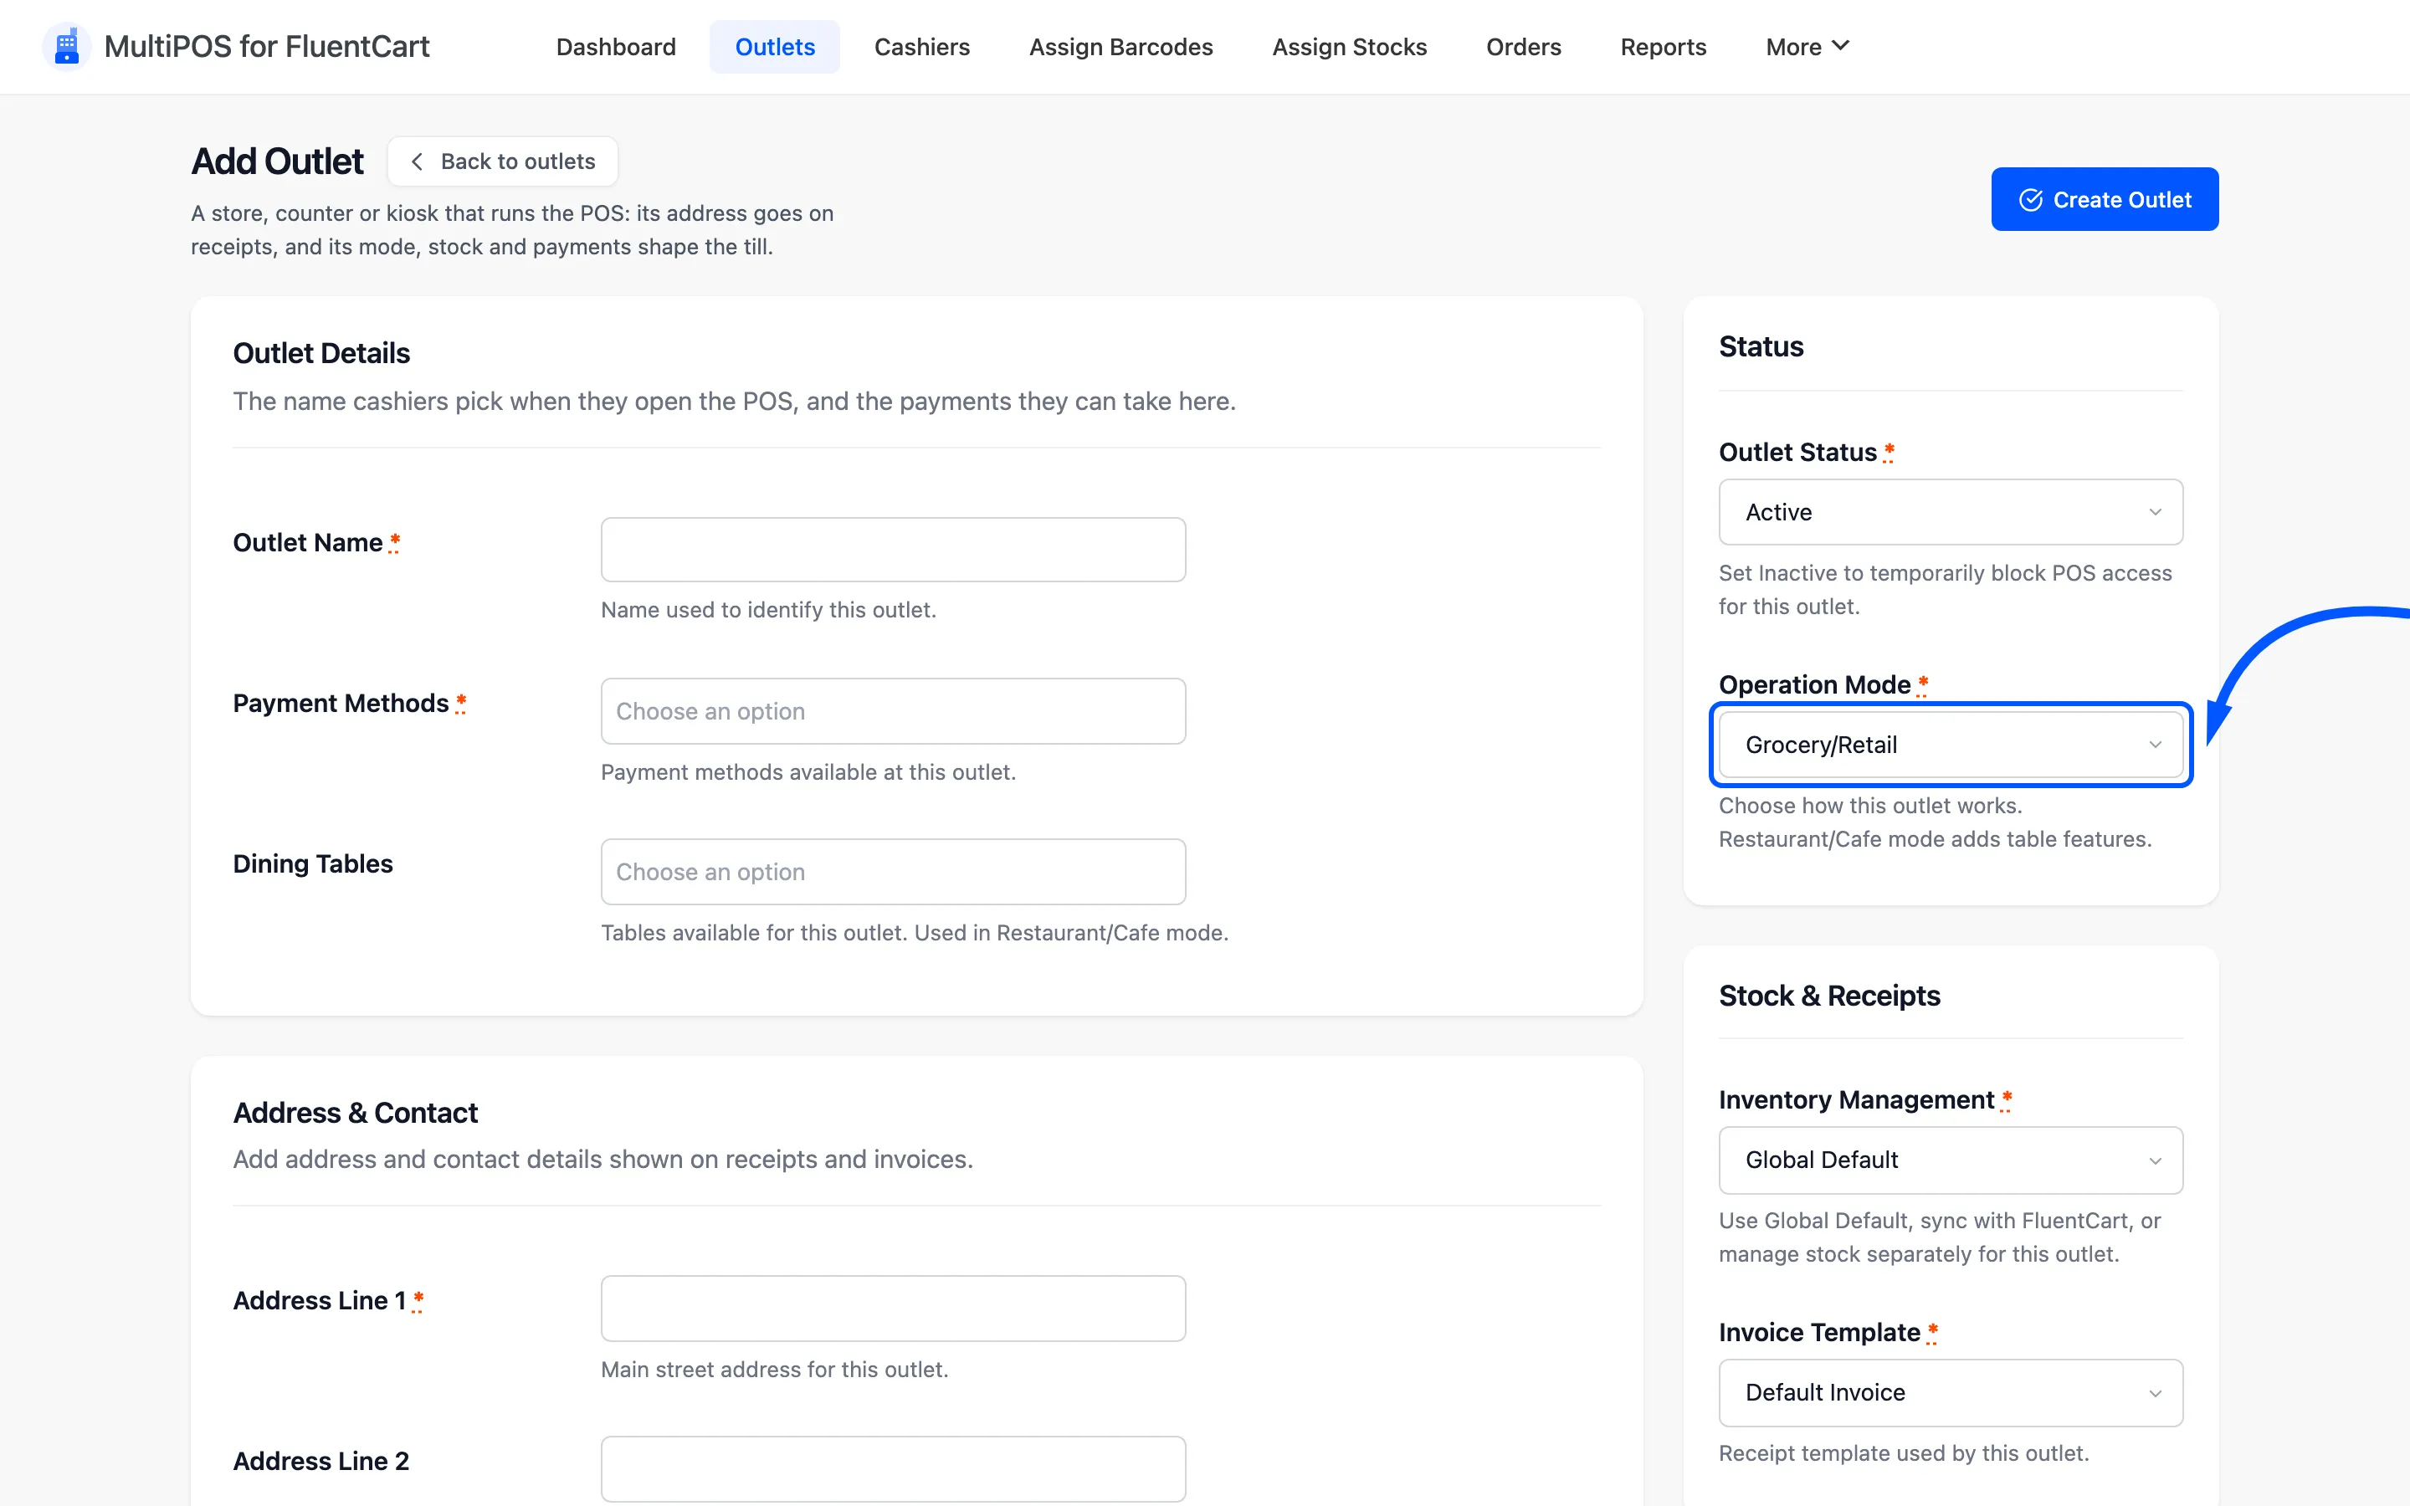This screenshot has height=1506, width=2410.
Task: Go to Assign Barcodes
Action: [1120, 47]
